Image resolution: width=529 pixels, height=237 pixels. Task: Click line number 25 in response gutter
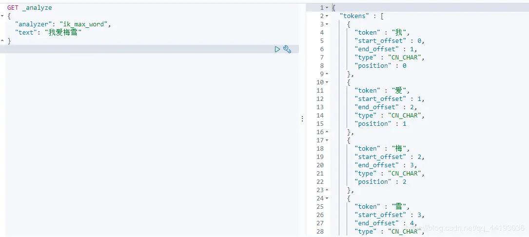pyautogui.click(x=320, y=207)
